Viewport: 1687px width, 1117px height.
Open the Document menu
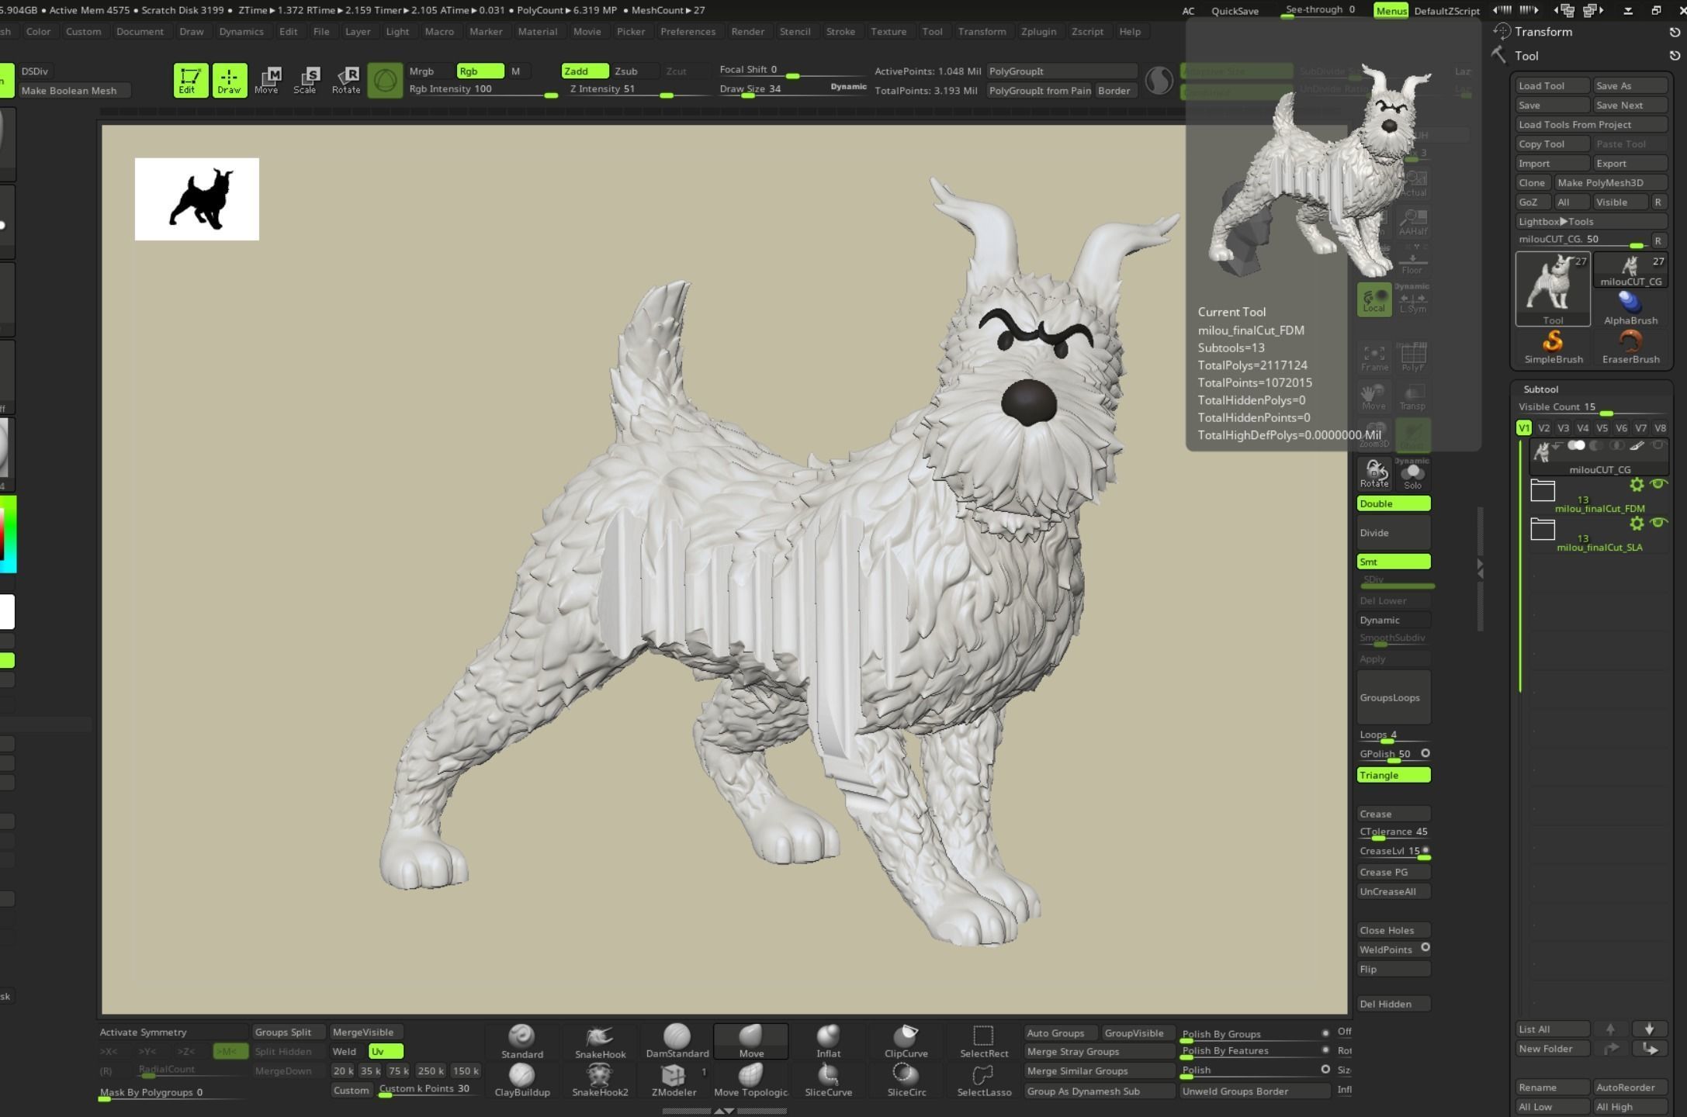[140, 32]
